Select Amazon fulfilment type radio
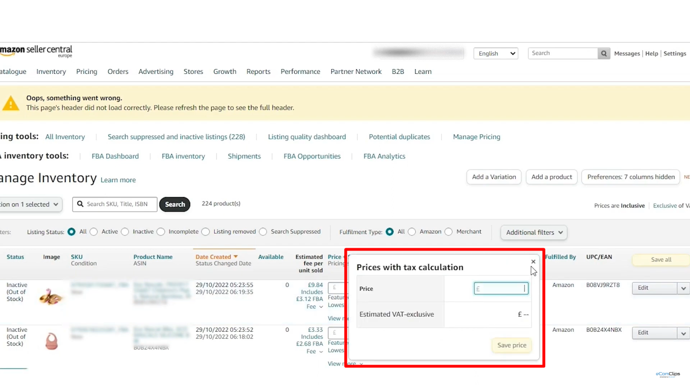The width and height of the screenshot is (690, 388). [412, 232]
